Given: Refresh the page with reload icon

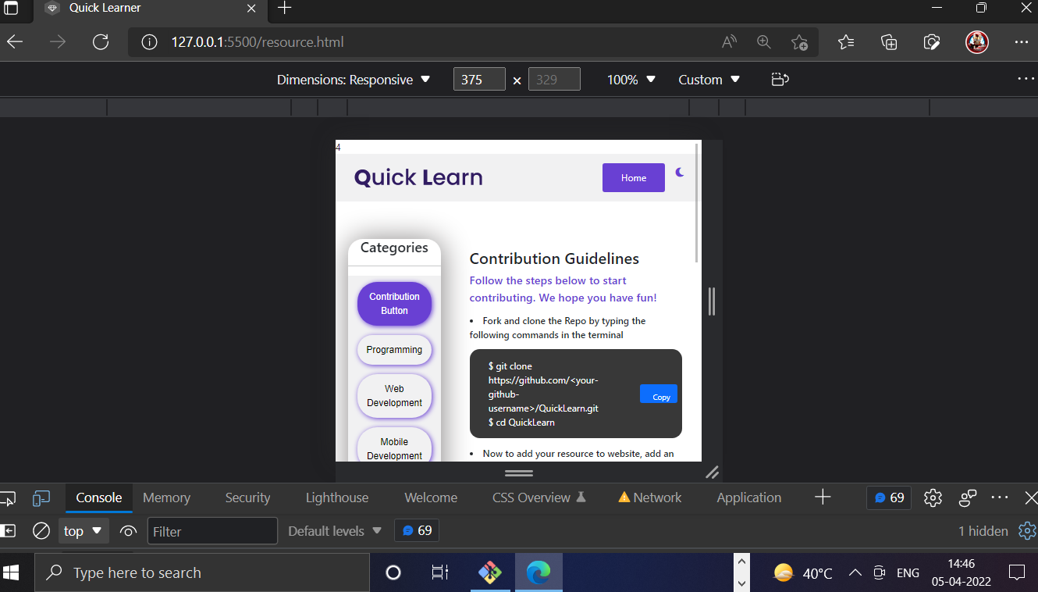Looking at the screenshot, I should (101, 42).
